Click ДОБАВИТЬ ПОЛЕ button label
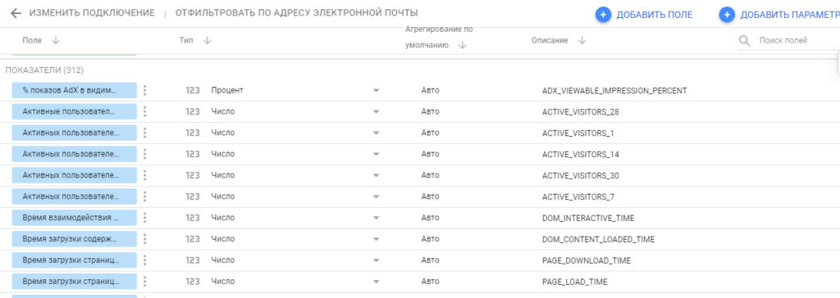Viewport: 840px width, 298px height. 655,15
